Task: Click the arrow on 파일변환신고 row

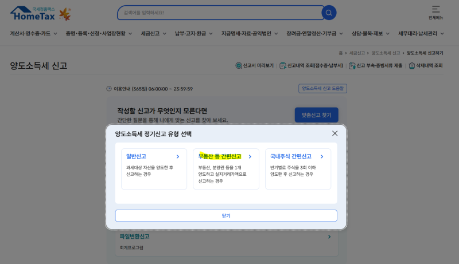Action: pos(329,237)
